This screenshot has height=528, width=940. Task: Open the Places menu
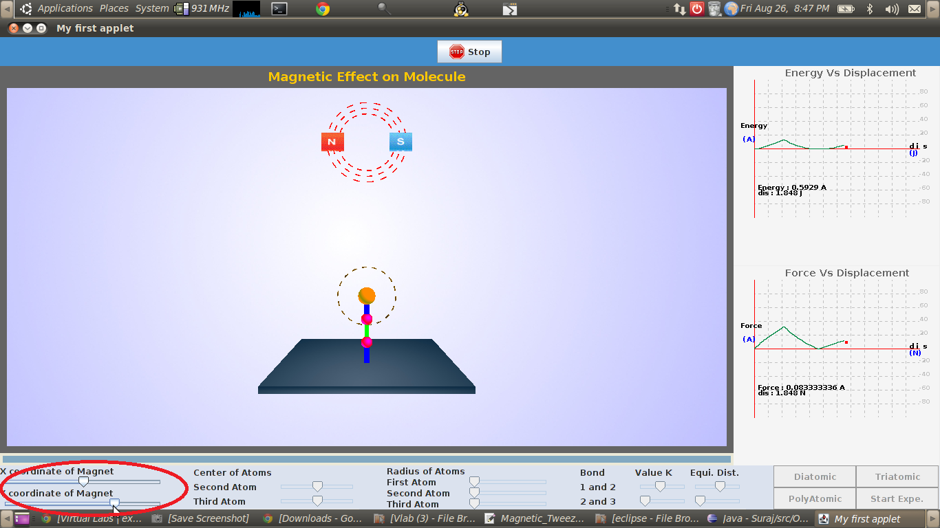[114, 9]
